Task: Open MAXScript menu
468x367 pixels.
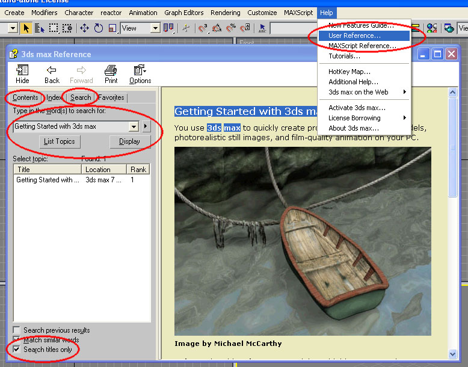Action: [298, 13]
